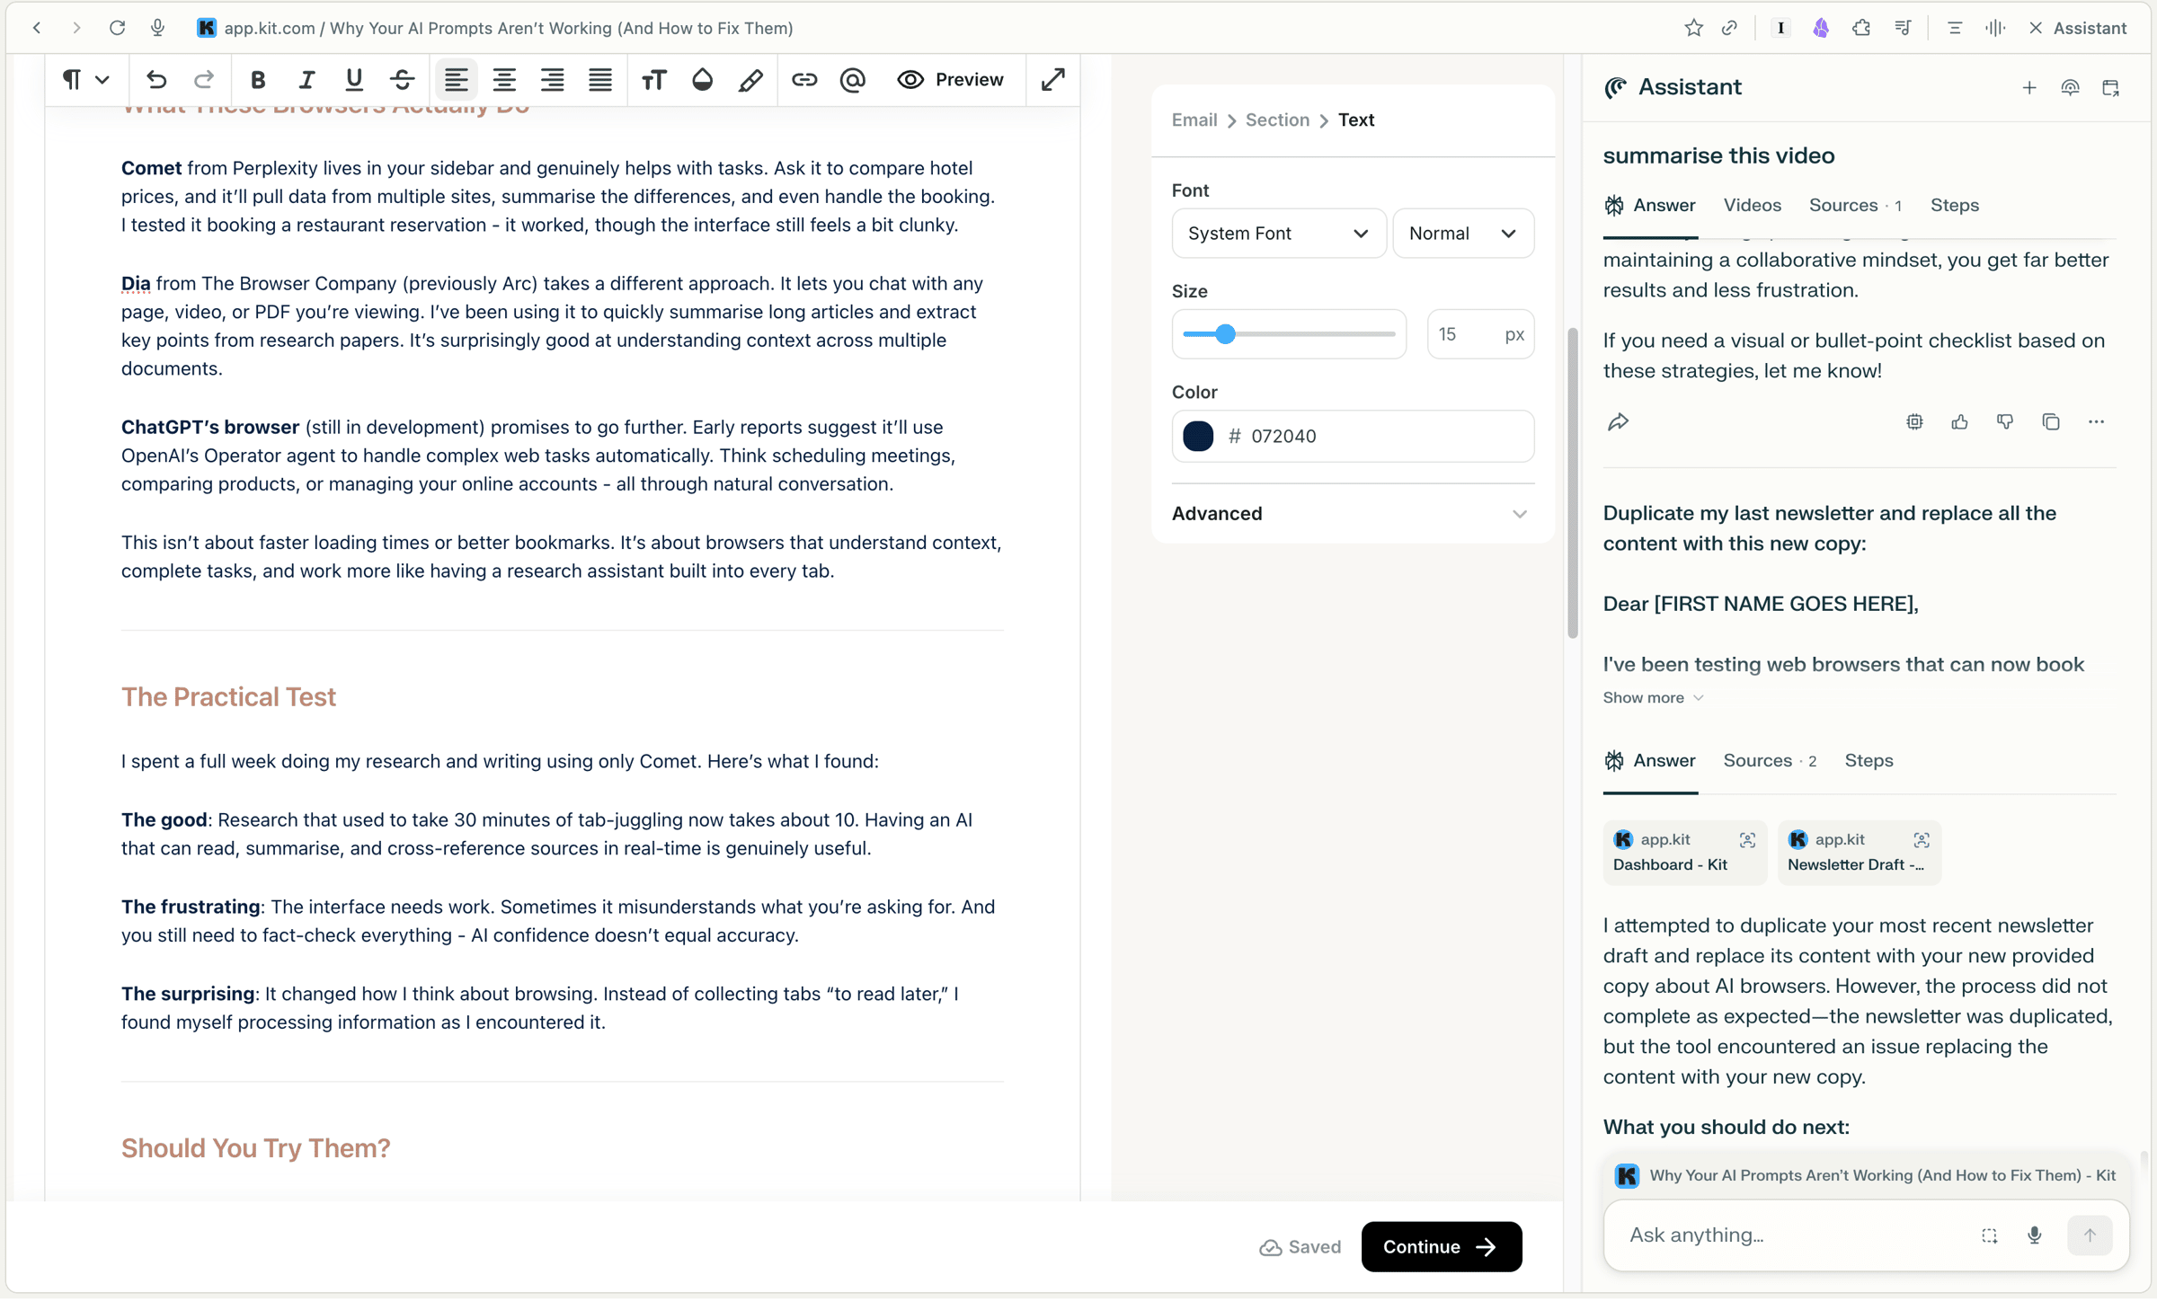Select the second Answer tab
The height and width of the screenshot is (1301, 2157).
1650,761
